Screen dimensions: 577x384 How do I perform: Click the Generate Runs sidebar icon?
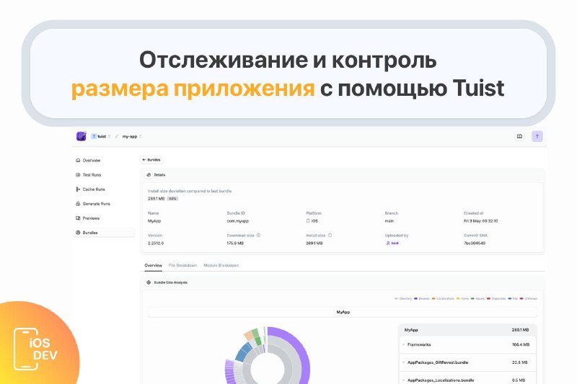[78, 204]
